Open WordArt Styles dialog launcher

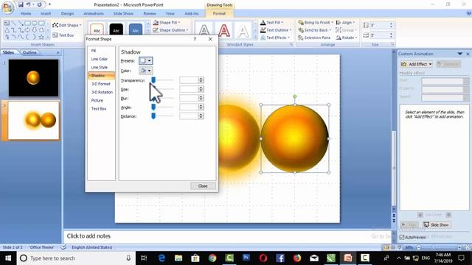[291, 44]
